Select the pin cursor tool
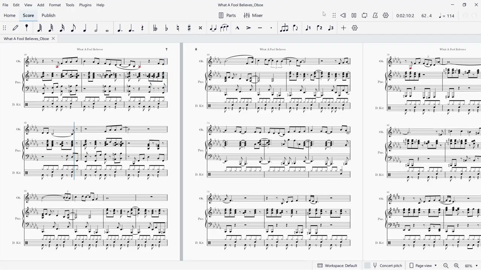 [x=27, y=28]
